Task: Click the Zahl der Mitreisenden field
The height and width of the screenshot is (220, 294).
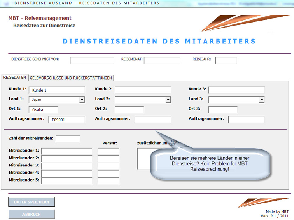Action: [x=68, y=139]
